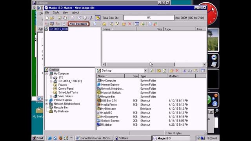This screenshot has width=251, height=141.
Task: Select DOSBox 0.74 shortcut in file list
Action: tap(109, 101)
